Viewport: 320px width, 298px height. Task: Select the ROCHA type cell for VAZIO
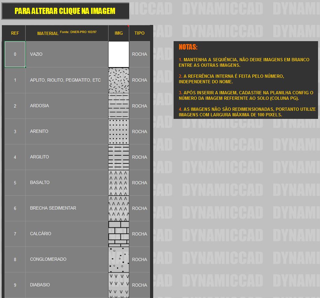[x=139, y=54]
